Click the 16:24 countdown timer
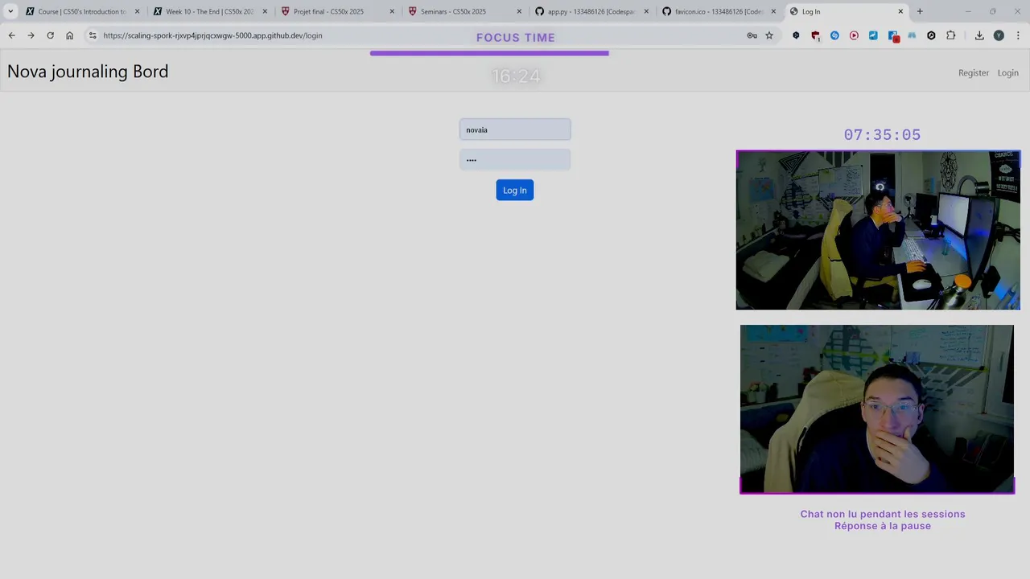 point(516,76)
